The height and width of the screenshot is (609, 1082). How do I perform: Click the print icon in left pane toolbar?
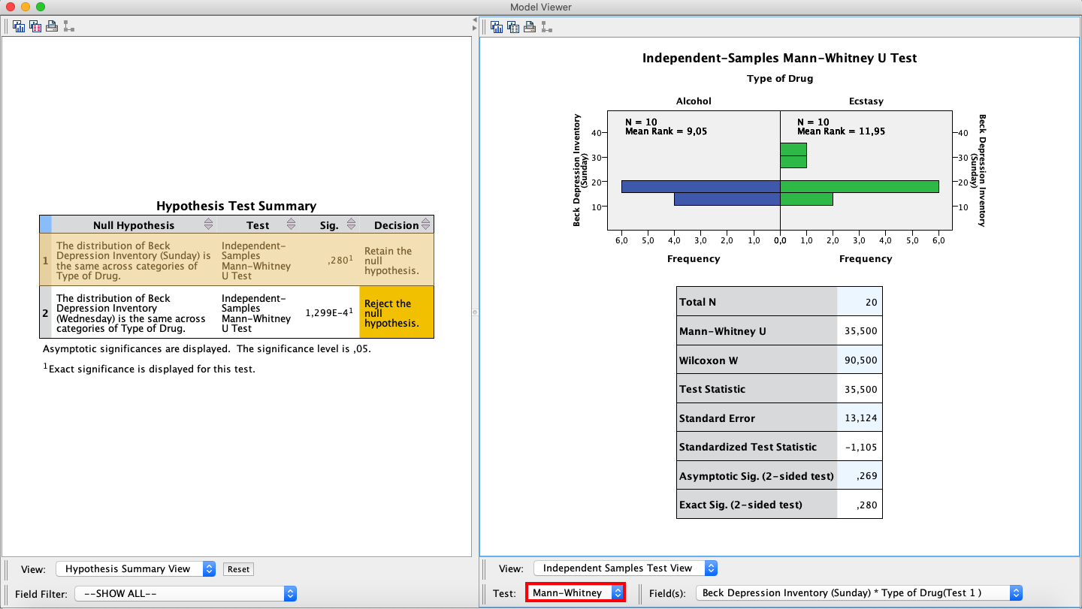[x=52, y=26]
